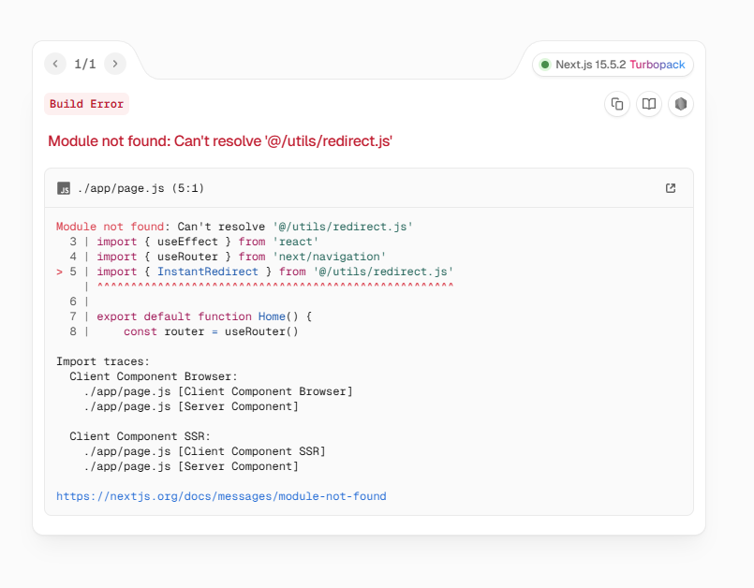Click the red Build Error label
754x588 pixels.
click(86, 104)
